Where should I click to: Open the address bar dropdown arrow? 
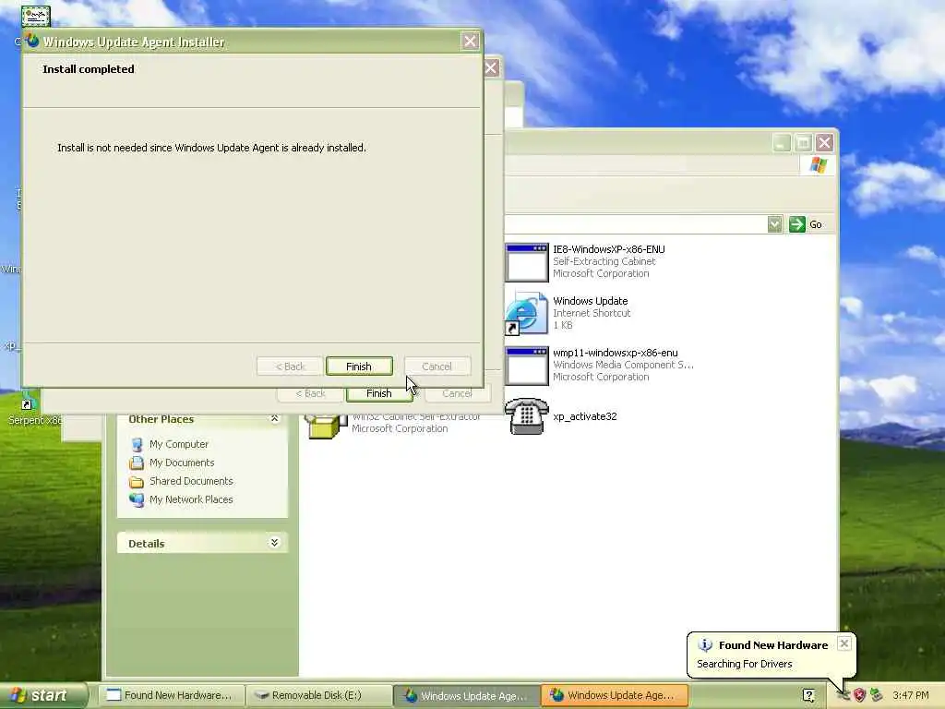click(775, 224)
